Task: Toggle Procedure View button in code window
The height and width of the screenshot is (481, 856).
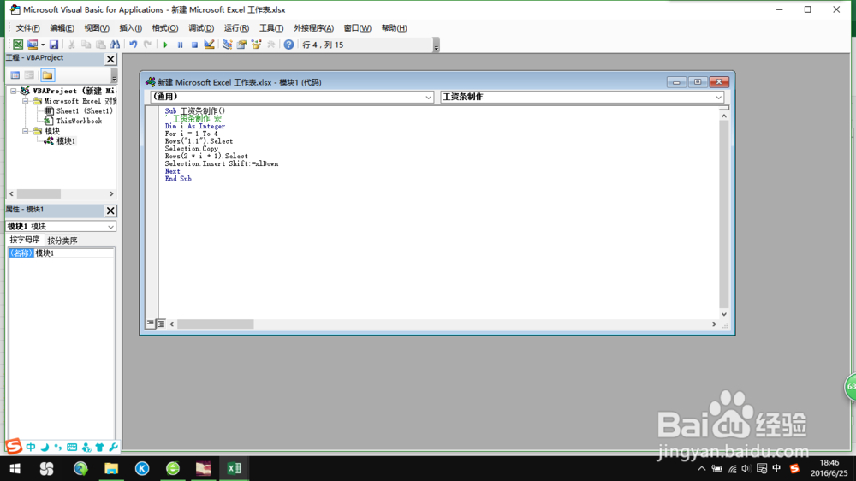Action: pyautogui.click(x=150, y=324)
